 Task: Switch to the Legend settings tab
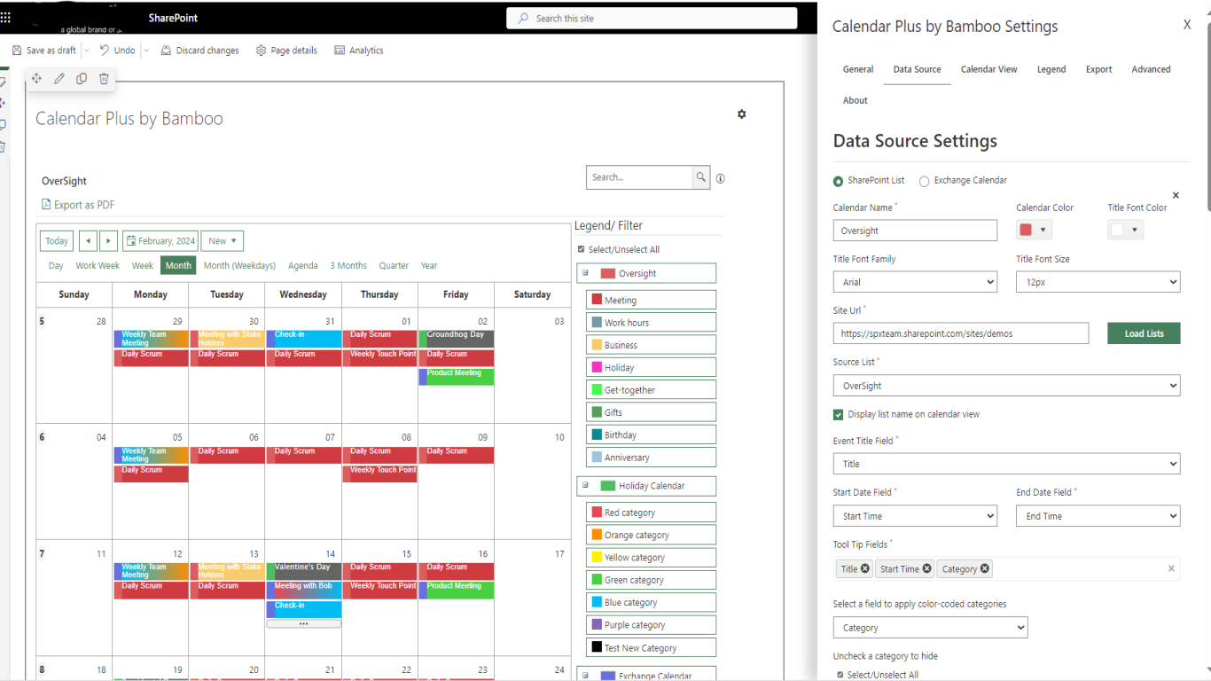pyautogui.click(x=1051, y=69)
